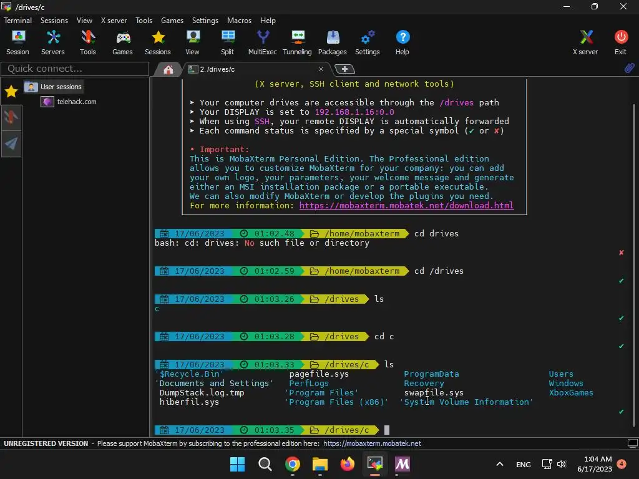The height and width of the screenshot is (479, 639).
Task: Open the MultiExec toolbar icon
Action: [263, 42]
